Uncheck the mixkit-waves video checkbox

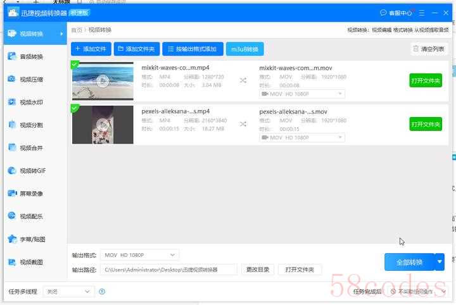(75, 64)
